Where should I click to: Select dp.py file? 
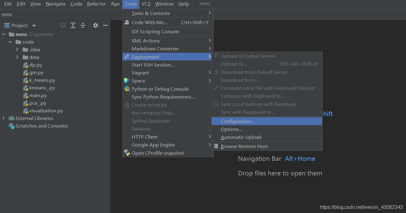tap(36, 65)
